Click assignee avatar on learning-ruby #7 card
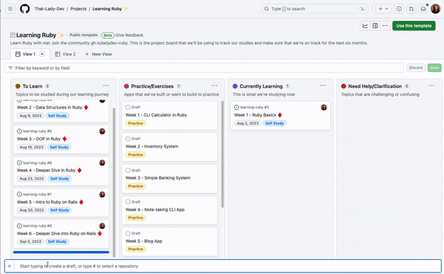Screen dimensions: 444x274 coord(102,194)
